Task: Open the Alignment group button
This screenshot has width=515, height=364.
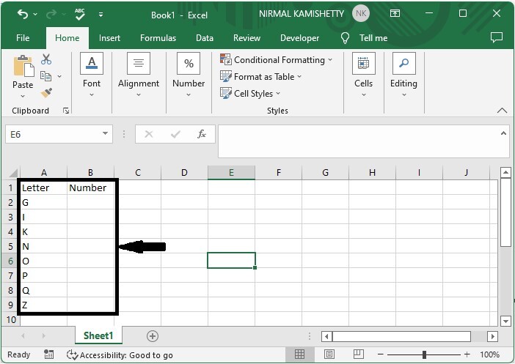Action: coord(139,75)
